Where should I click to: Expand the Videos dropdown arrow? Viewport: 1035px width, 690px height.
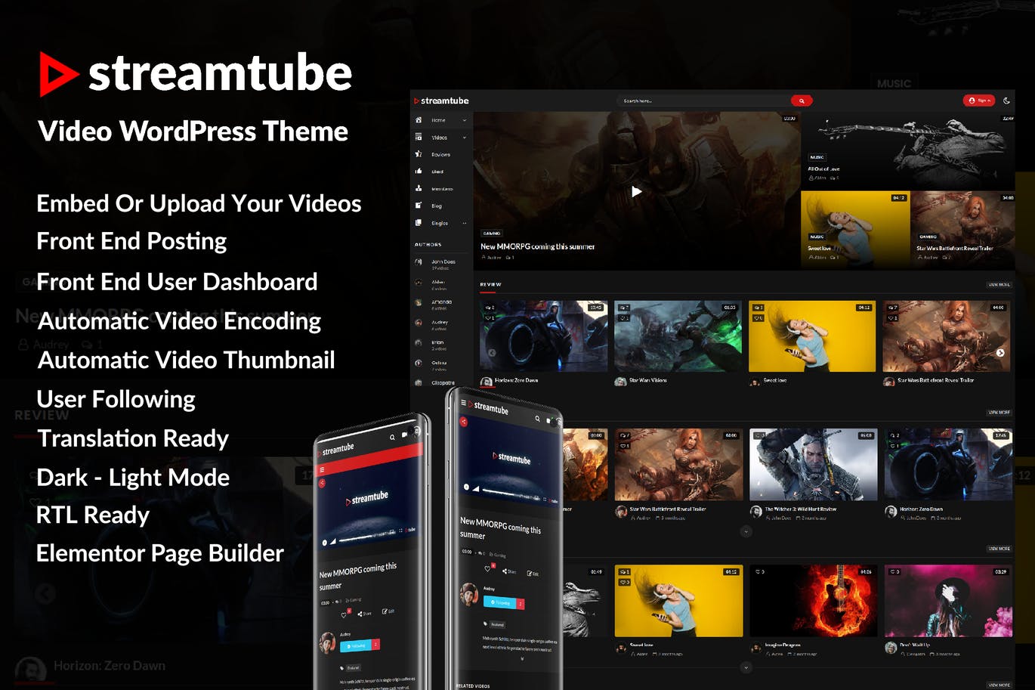(x=465, y=138)
